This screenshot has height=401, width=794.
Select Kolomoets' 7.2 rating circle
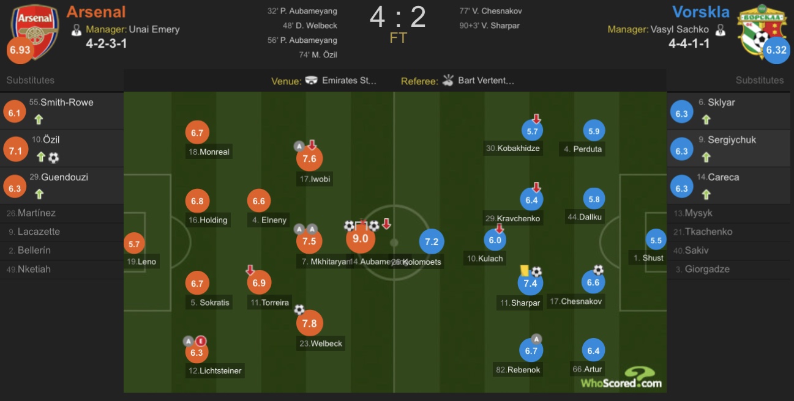[x=432, y=241]
